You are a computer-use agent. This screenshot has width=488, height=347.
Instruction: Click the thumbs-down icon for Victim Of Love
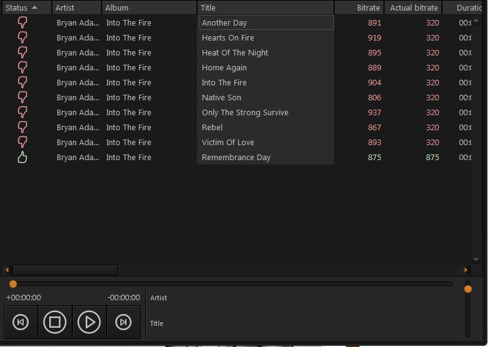pyautogui.click(x=22, y=142)
